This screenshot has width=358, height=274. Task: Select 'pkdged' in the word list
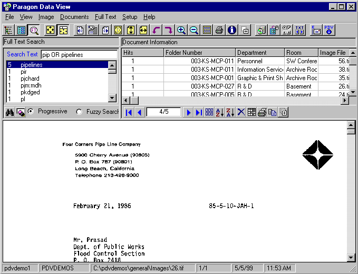(57, 92)
